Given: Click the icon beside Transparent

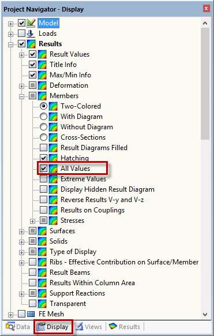Looking at the screenshot, I should [x=42, y=304].
